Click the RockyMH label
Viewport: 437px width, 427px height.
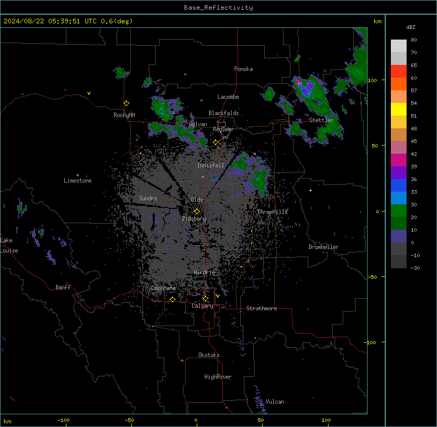(x=124, y=115)
